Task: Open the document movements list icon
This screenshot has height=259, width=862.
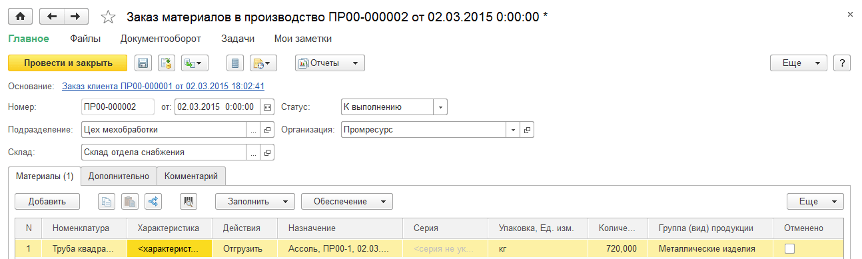Action: (234, 63)
